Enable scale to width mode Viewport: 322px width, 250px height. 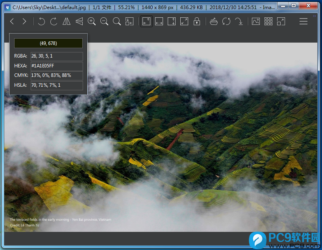(x=159, y=21)
